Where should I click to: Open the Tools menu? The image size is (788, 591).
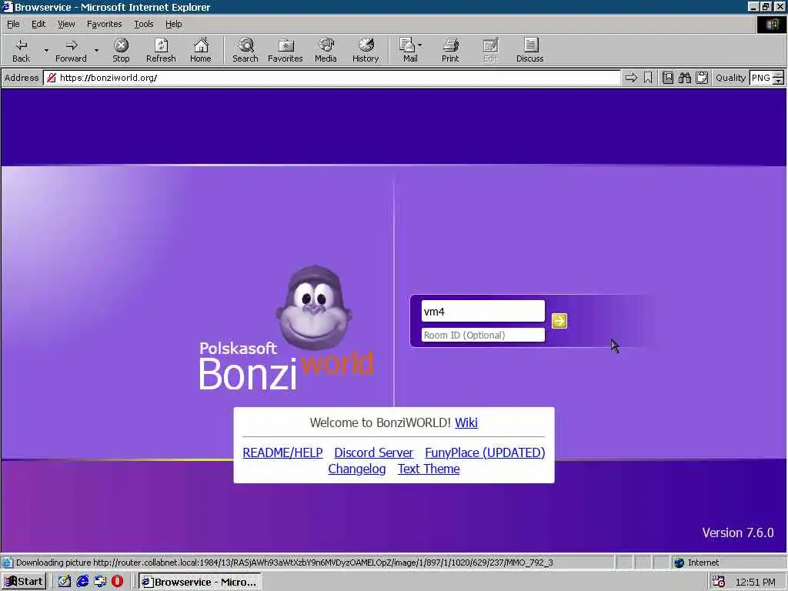(143, 24)
